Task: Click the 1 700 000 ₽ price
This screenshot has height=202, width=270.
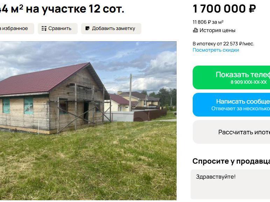Action: (x=225, y=9)
